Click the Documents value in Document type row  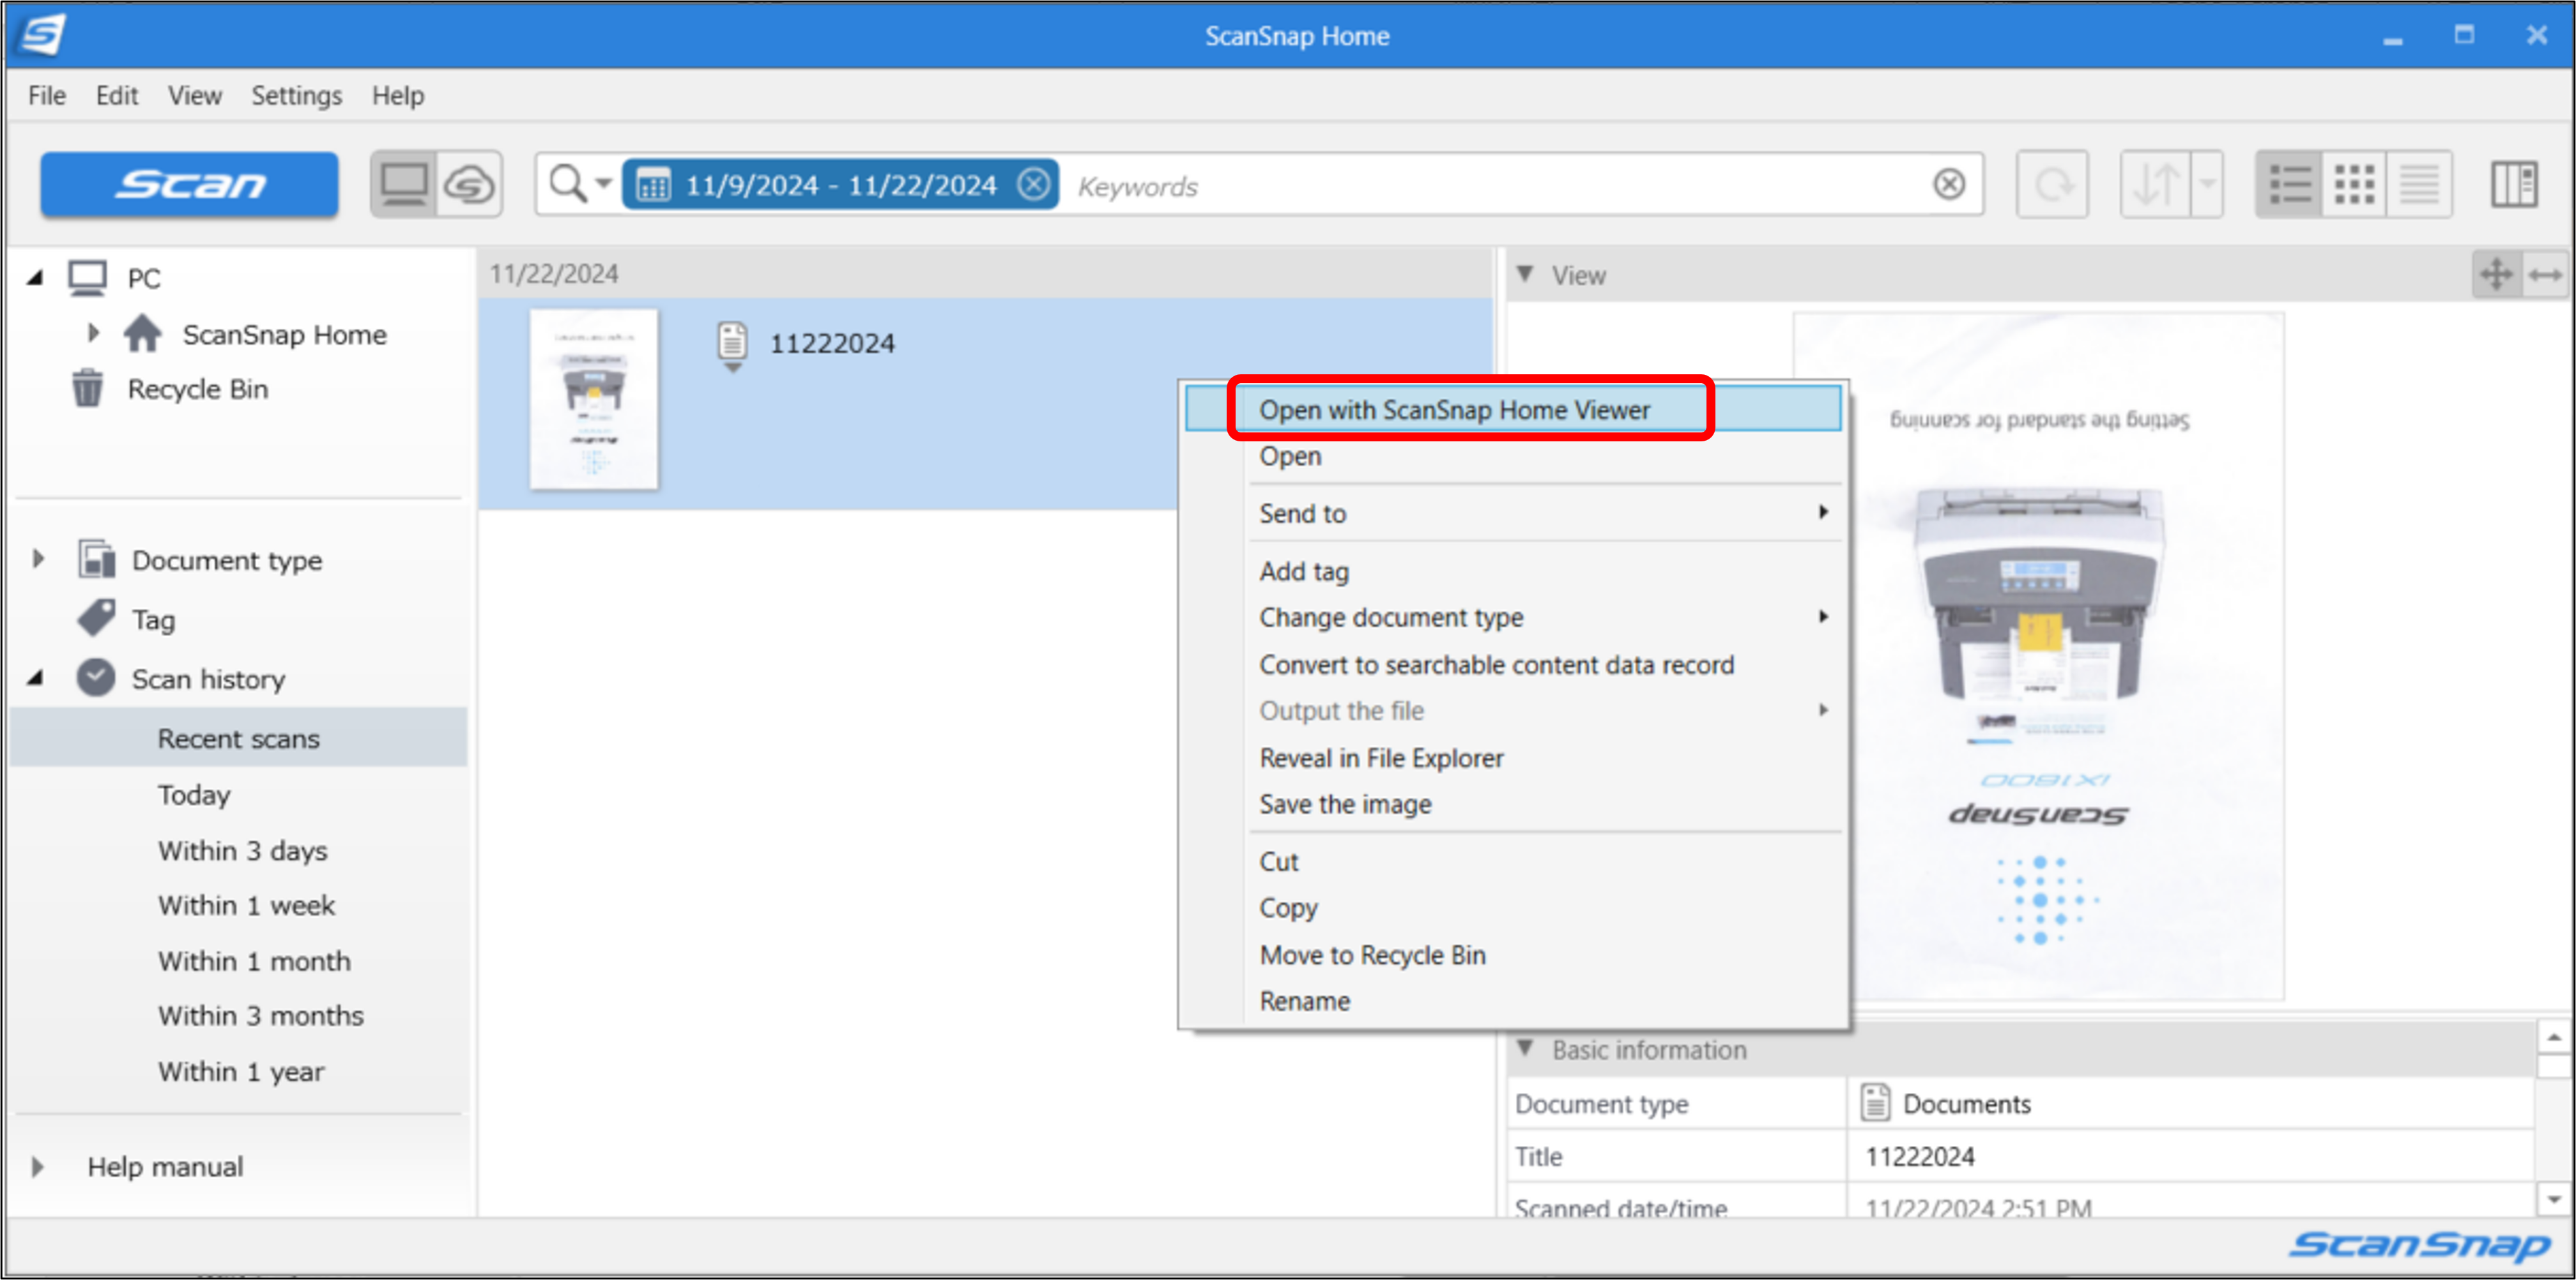click(x=1966, y=1104)
